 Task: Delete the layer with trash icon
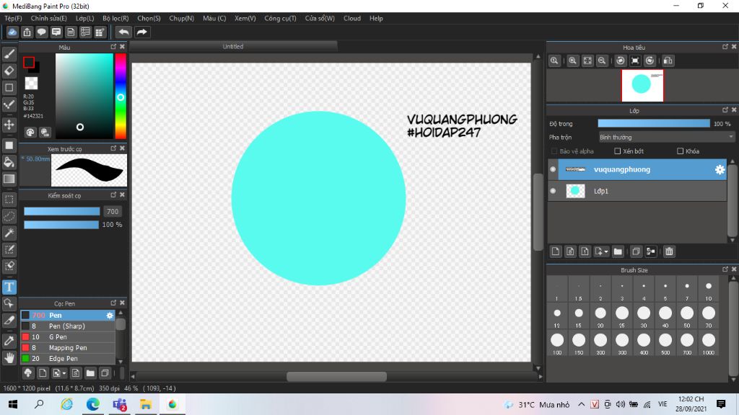click(669, 251)
